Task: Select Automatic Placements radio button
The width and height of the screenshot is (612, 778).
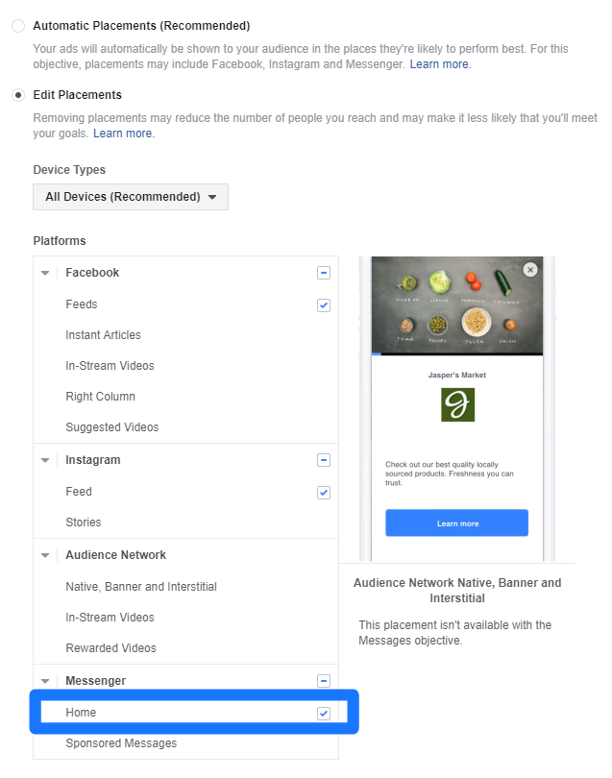Action: click(x=18, y=26)
